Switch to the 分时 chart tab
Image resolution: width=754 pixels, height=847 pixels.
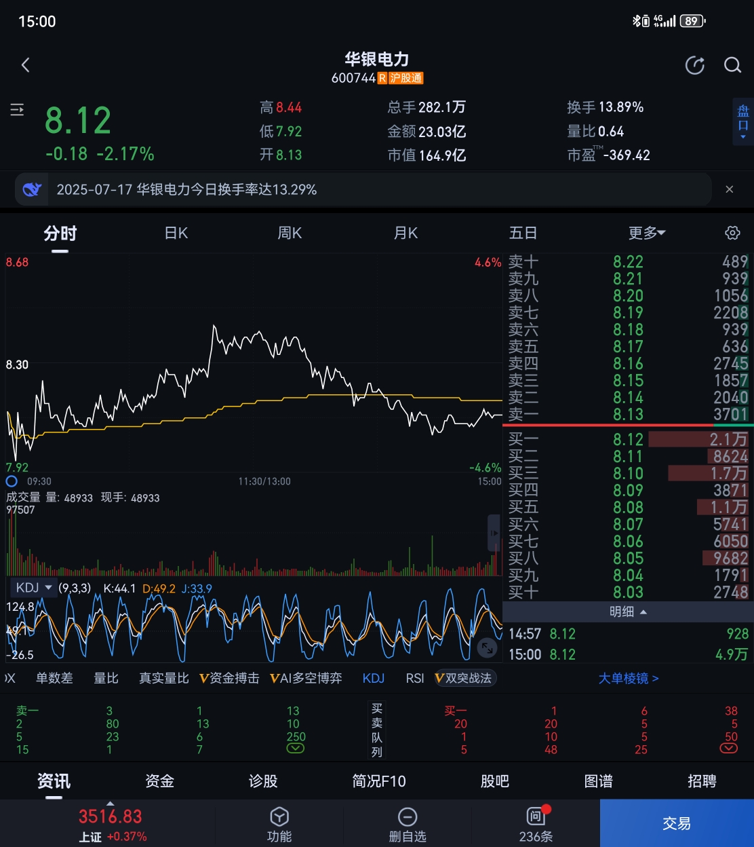click(60, 233)
